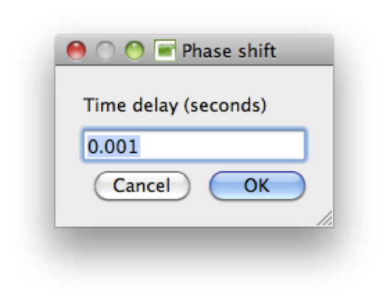This screenshot has height=303, width=389.
Task: Click the resize grip in the dialog corner
Action: click(325, 218)
